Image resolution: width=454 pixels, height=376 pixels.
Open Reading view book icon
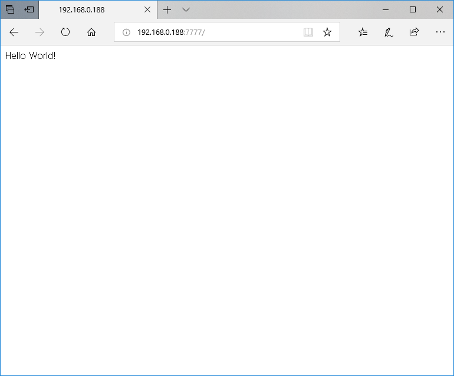coord(308,32)
